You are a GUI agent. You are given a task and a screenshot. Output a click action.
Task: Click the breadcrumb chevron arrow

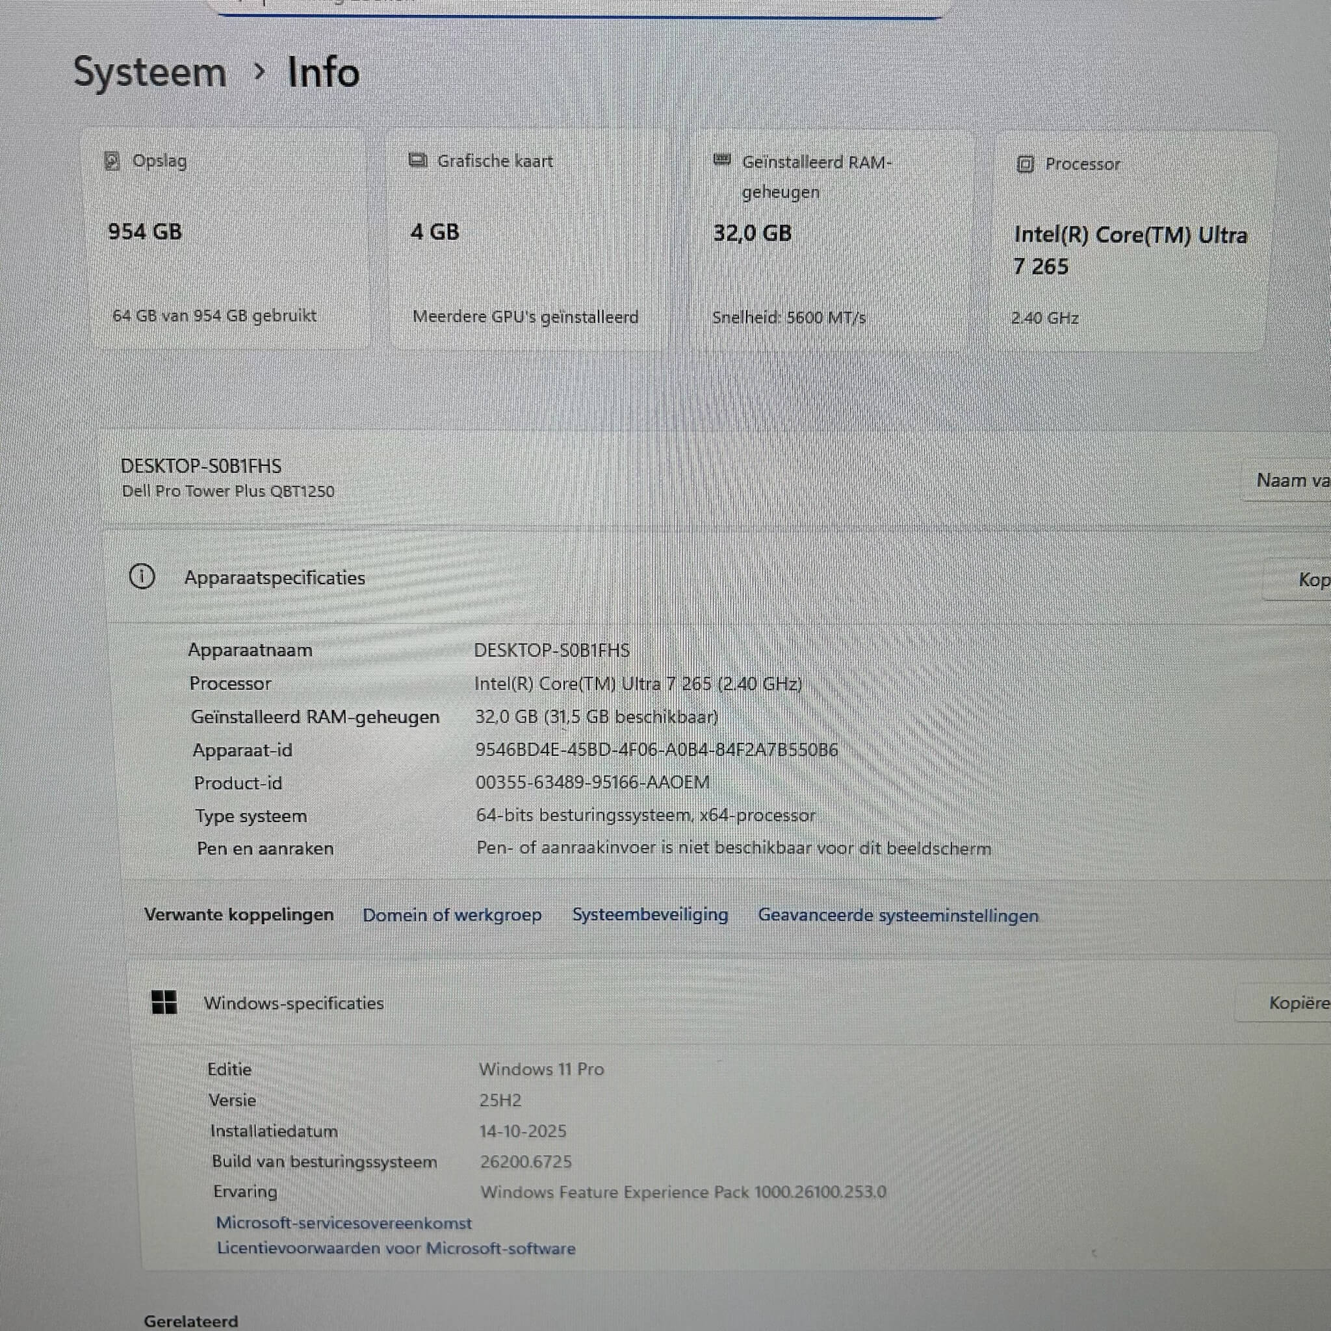pos(259,71)
